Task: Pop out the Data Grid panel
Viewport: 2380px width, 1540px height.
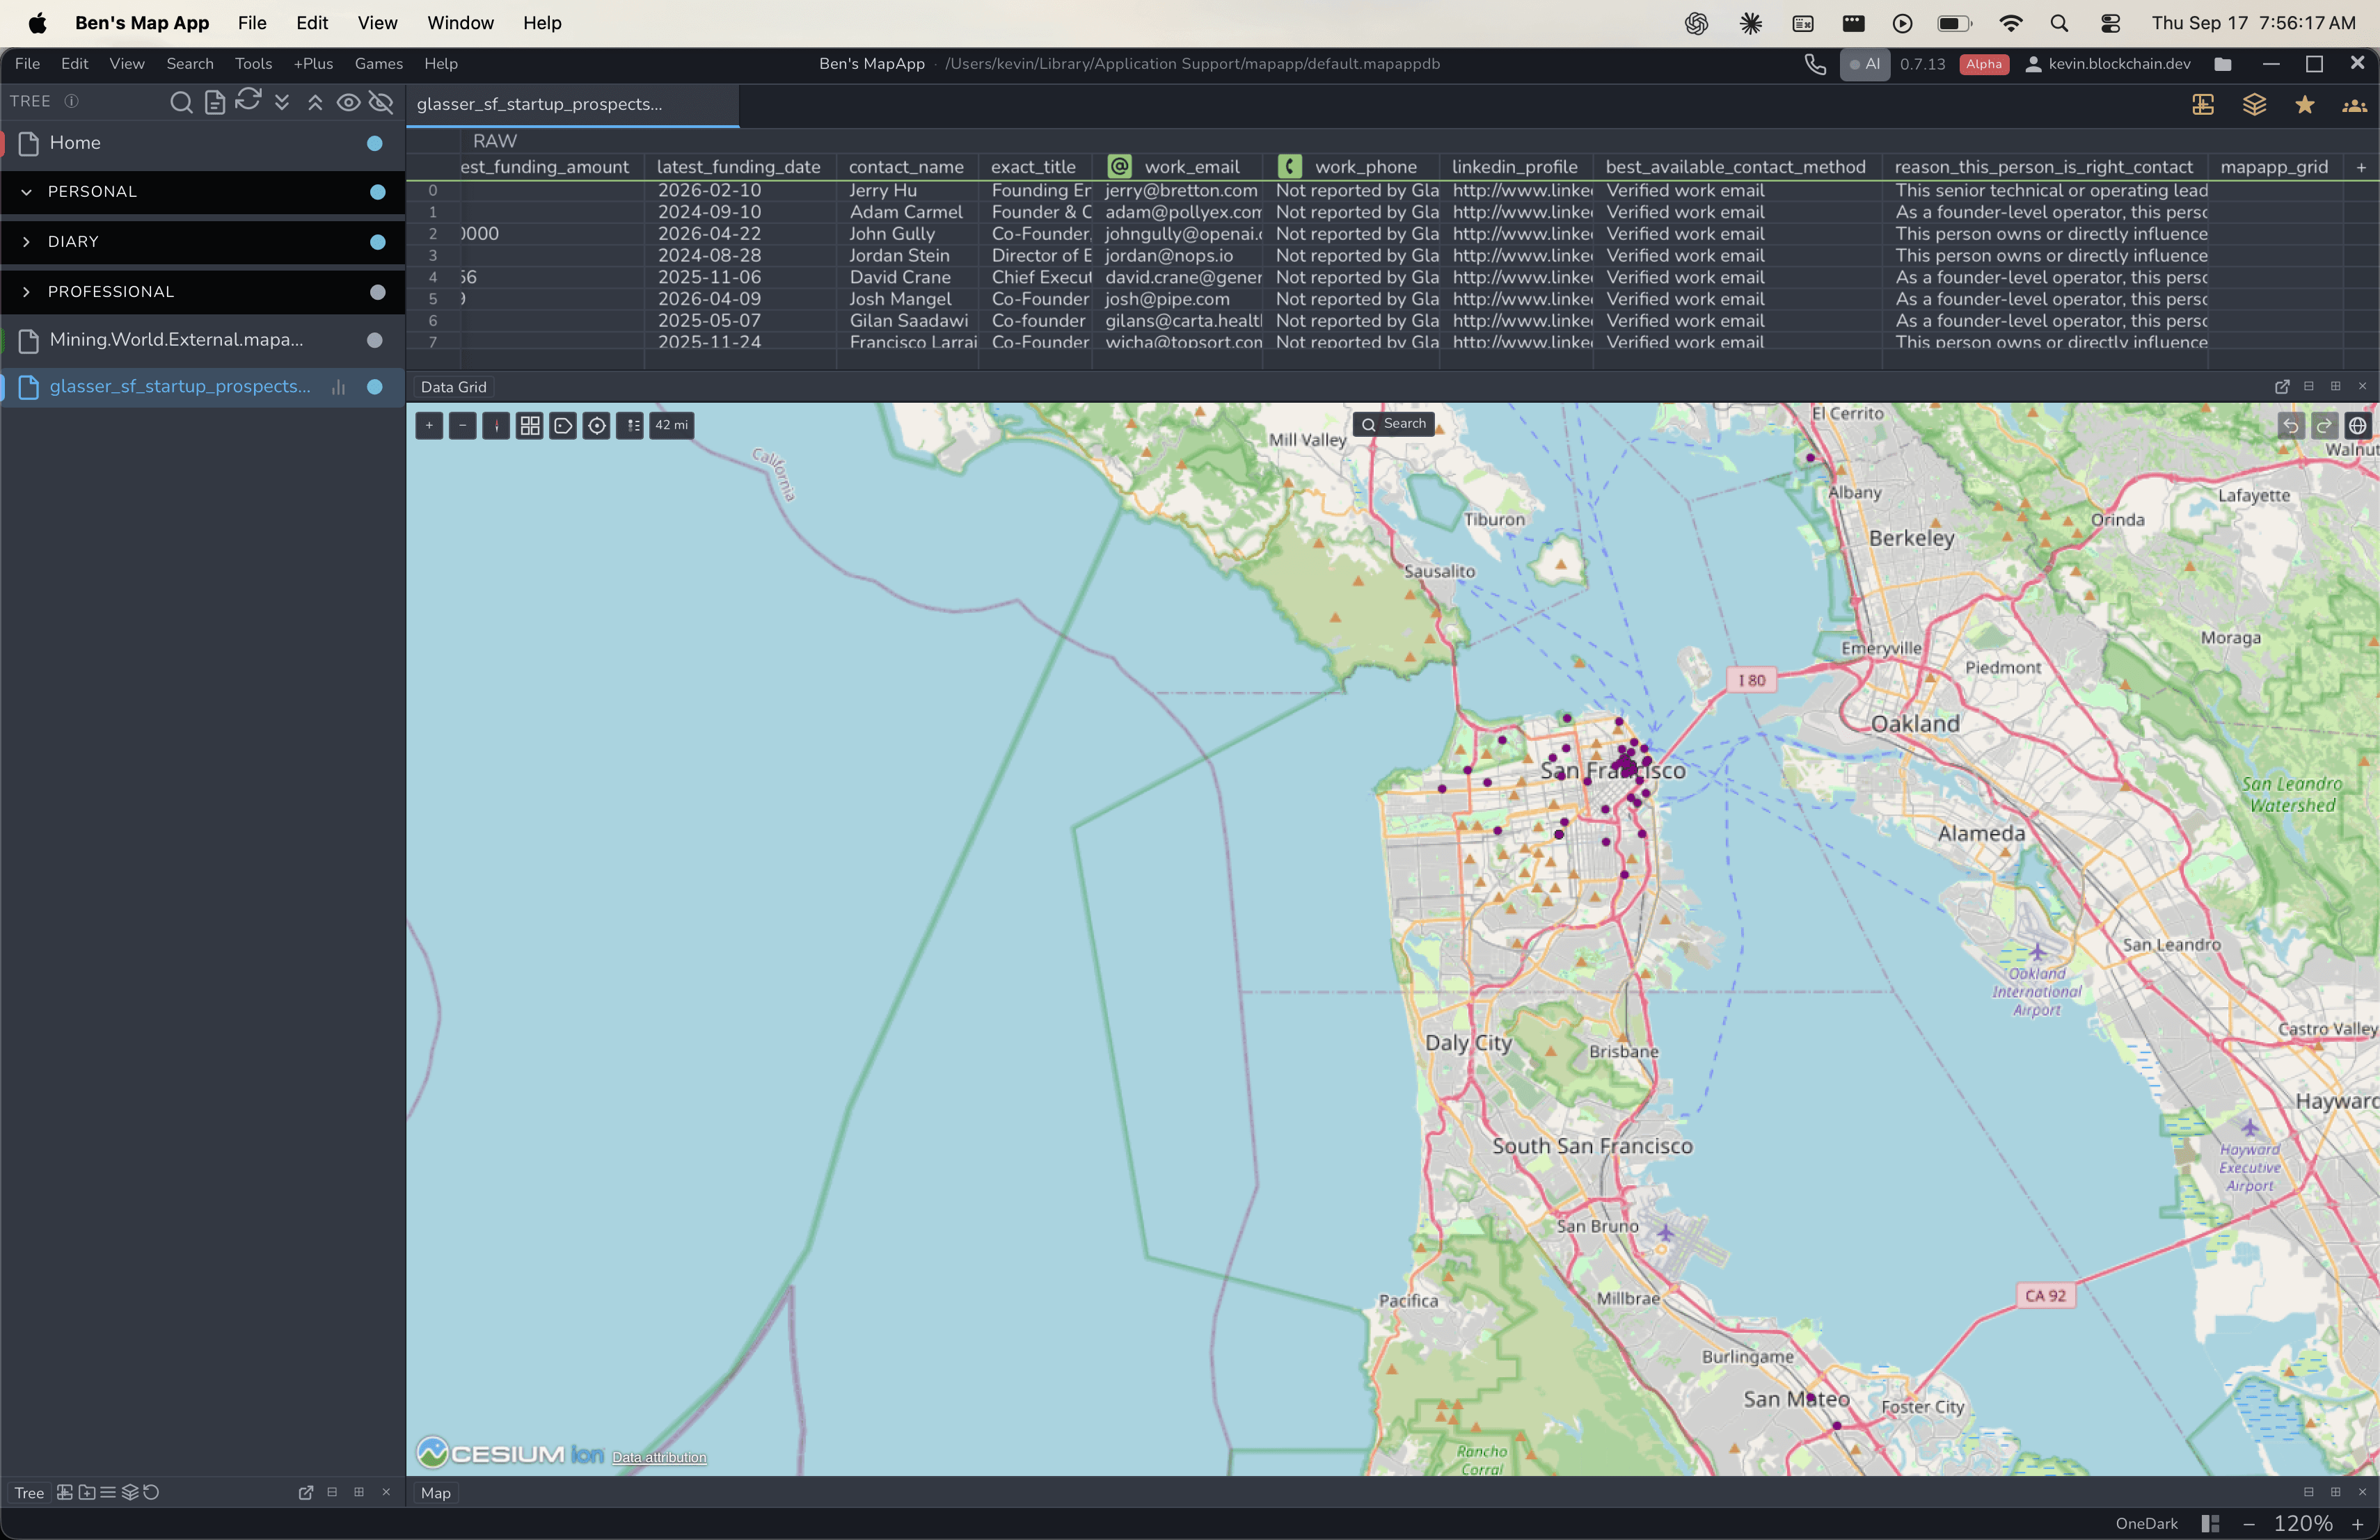Action: pyautogui.click(x=2282, y=387)
